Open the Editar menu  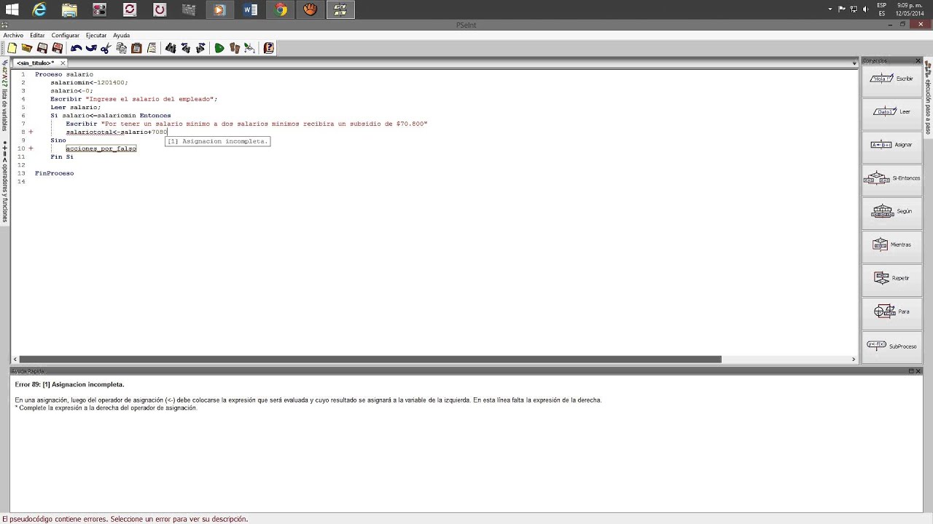click(37, 35)
